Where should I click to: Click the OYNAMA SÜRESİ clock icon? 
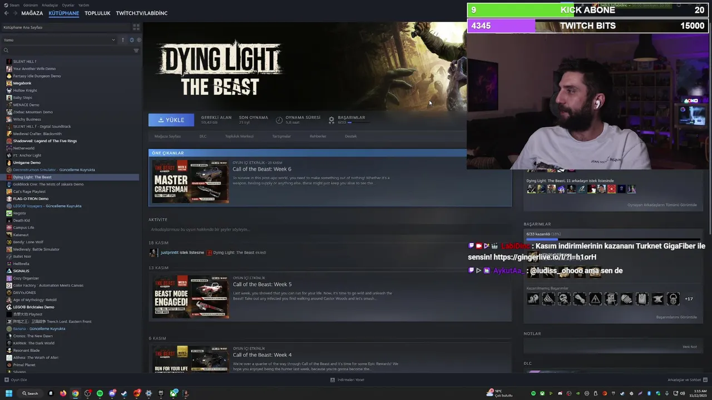click(x=279, y=119)
